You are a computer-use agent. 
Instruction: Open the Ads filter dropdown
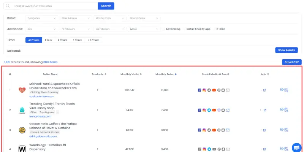(41, 29)
